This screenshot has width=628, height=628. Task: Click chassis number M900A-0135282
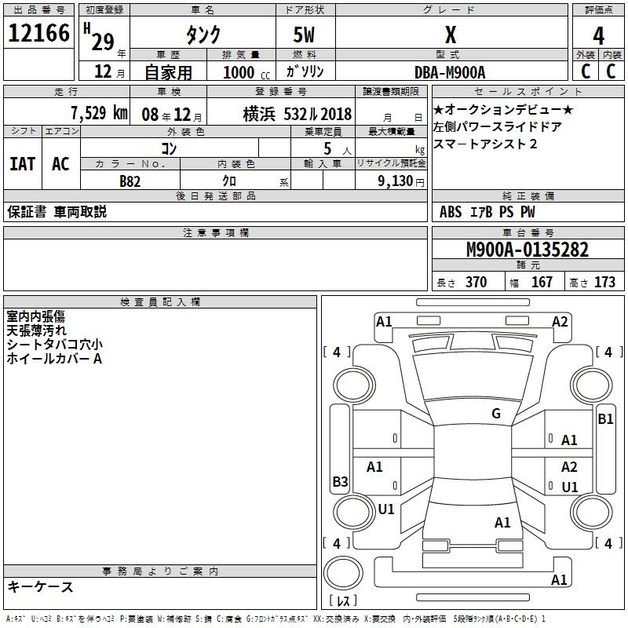(x=528, y=250)
